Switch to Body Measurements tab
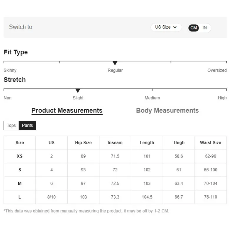Viewport: 236px width, 236px height. (x=167, y=110)
